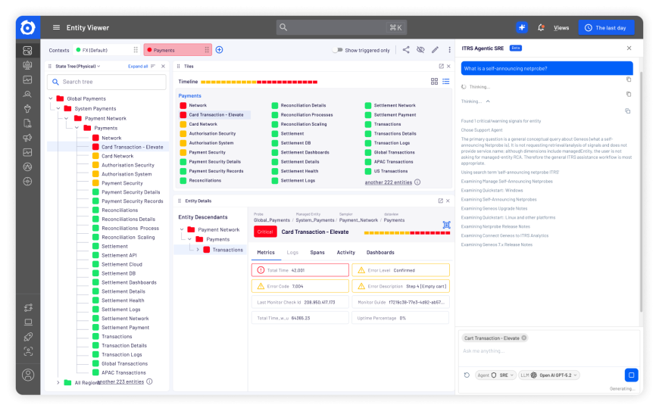This screenshot has width=659, height=411.
Task: Switch to the Dashboards tab
Action: [380, 252]
